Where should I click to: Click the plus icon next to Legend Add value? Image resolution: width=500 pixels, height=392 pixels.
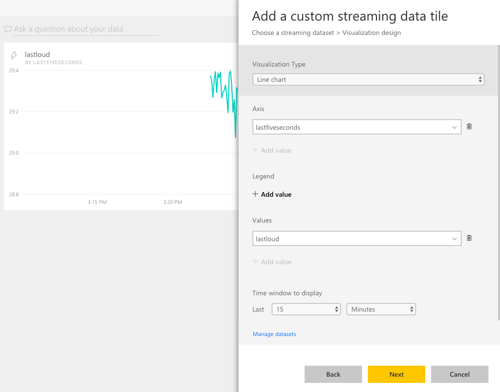point(256,194)
